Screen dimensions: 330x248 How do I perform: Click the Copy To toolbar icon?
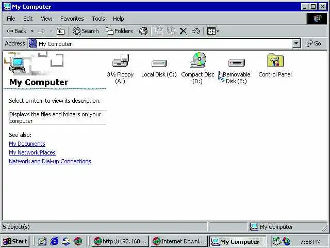point(171,31)
